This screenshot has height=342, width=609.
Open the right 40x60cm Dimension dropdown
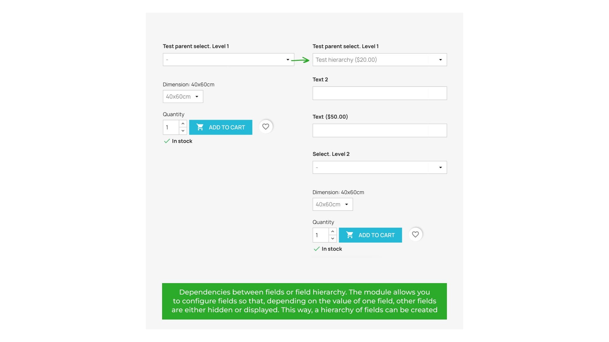click(332, 204)
